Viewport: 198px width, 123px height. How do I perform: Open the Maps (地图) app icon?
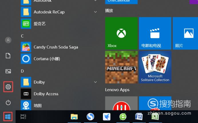(x=26, y=105)
